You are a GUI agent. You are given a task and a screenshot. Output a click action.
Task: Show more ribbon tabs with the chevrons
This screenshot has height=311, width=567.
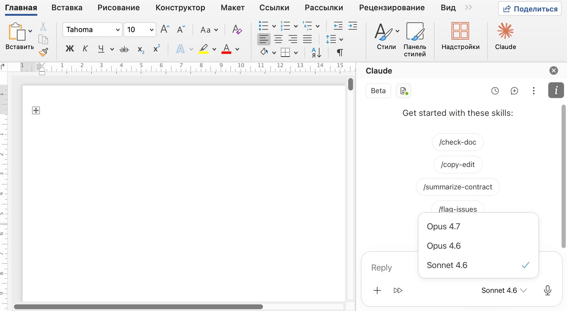click(468, 8)
